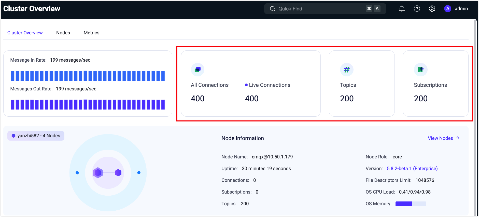Click the Messages Out Rate bar chart

88,104
